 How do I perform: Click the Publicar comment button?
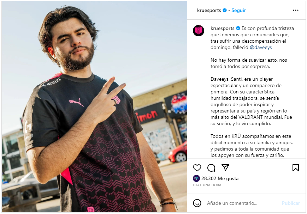291,203
